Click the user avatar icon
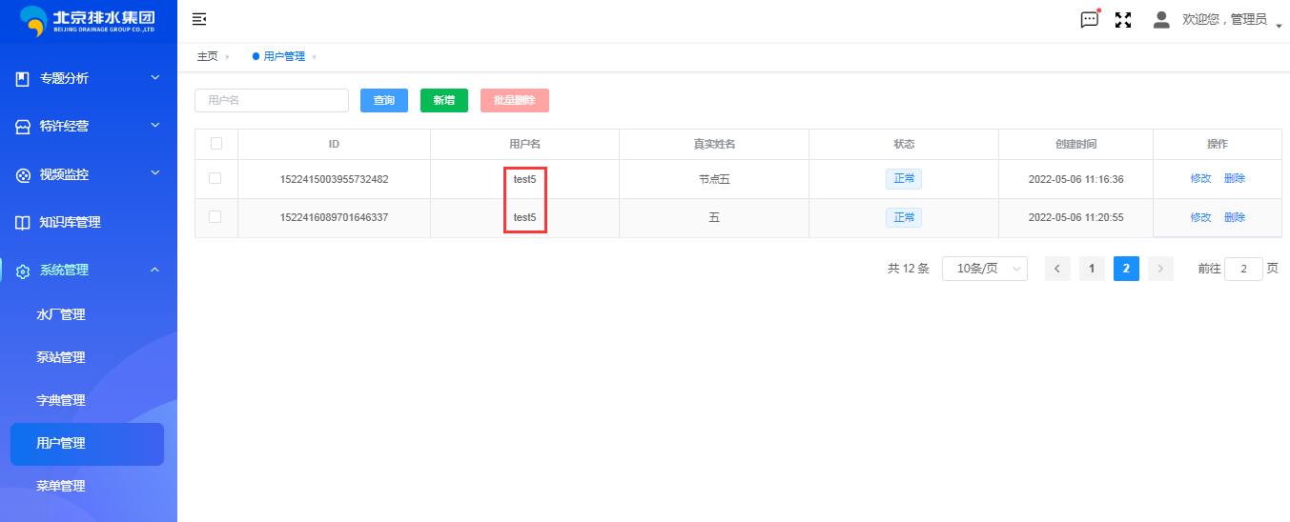Image resolution: width=1290 pixels, height=522 pixels. click(1161, 20)
